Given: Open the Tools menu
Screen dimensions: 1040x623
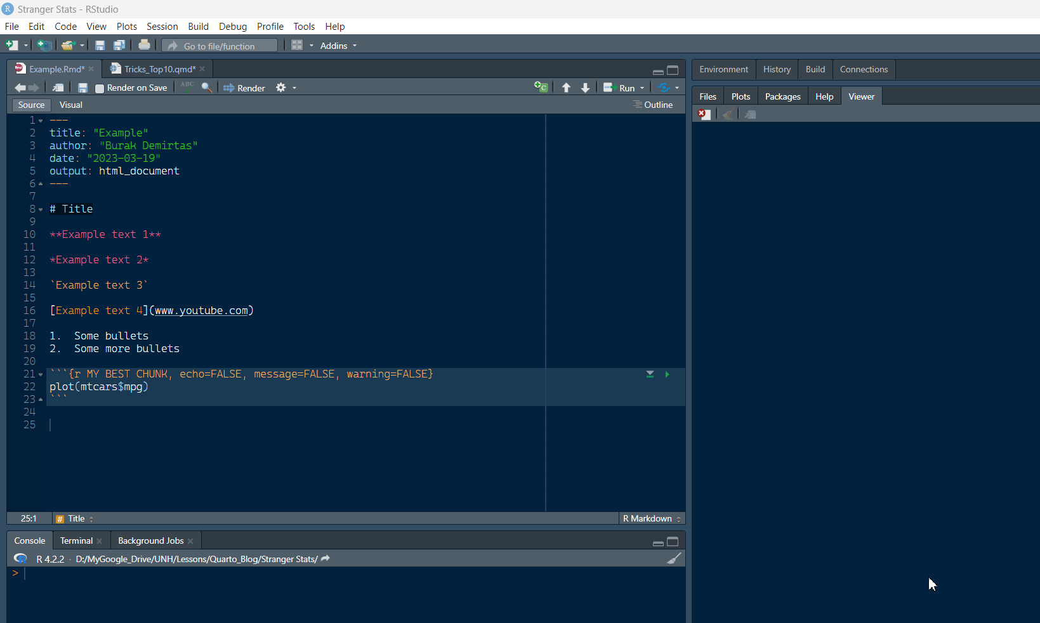Looking at the screenshot, I should click(x=304, y=27).
